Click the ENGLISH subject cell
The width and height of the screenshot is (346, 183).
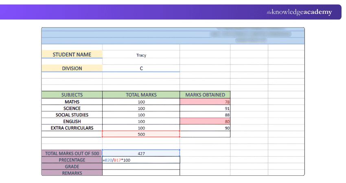click(72, 122)
